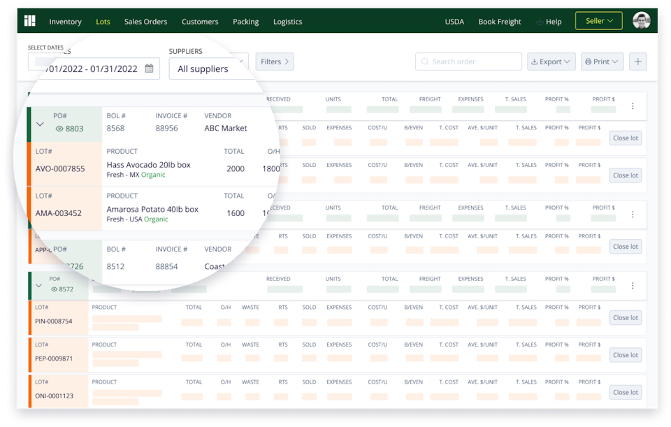671x427 pixels.
Task: Go to the Sales Orders tab
Action: point(145,22)
